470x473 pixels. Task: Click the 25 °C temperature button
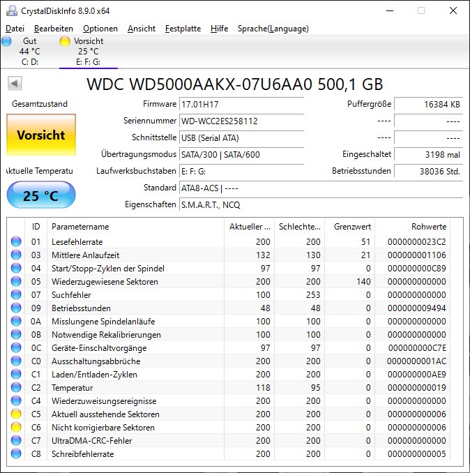coord(41,195)
